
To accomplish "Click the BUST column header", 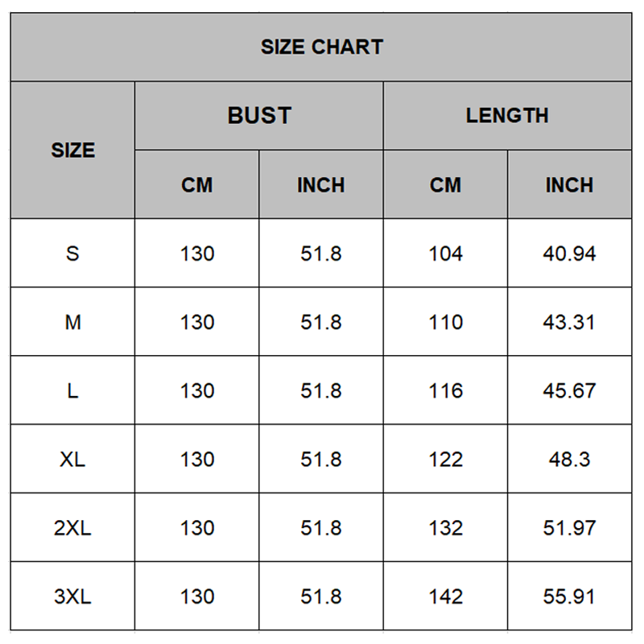I will [259, 115].
